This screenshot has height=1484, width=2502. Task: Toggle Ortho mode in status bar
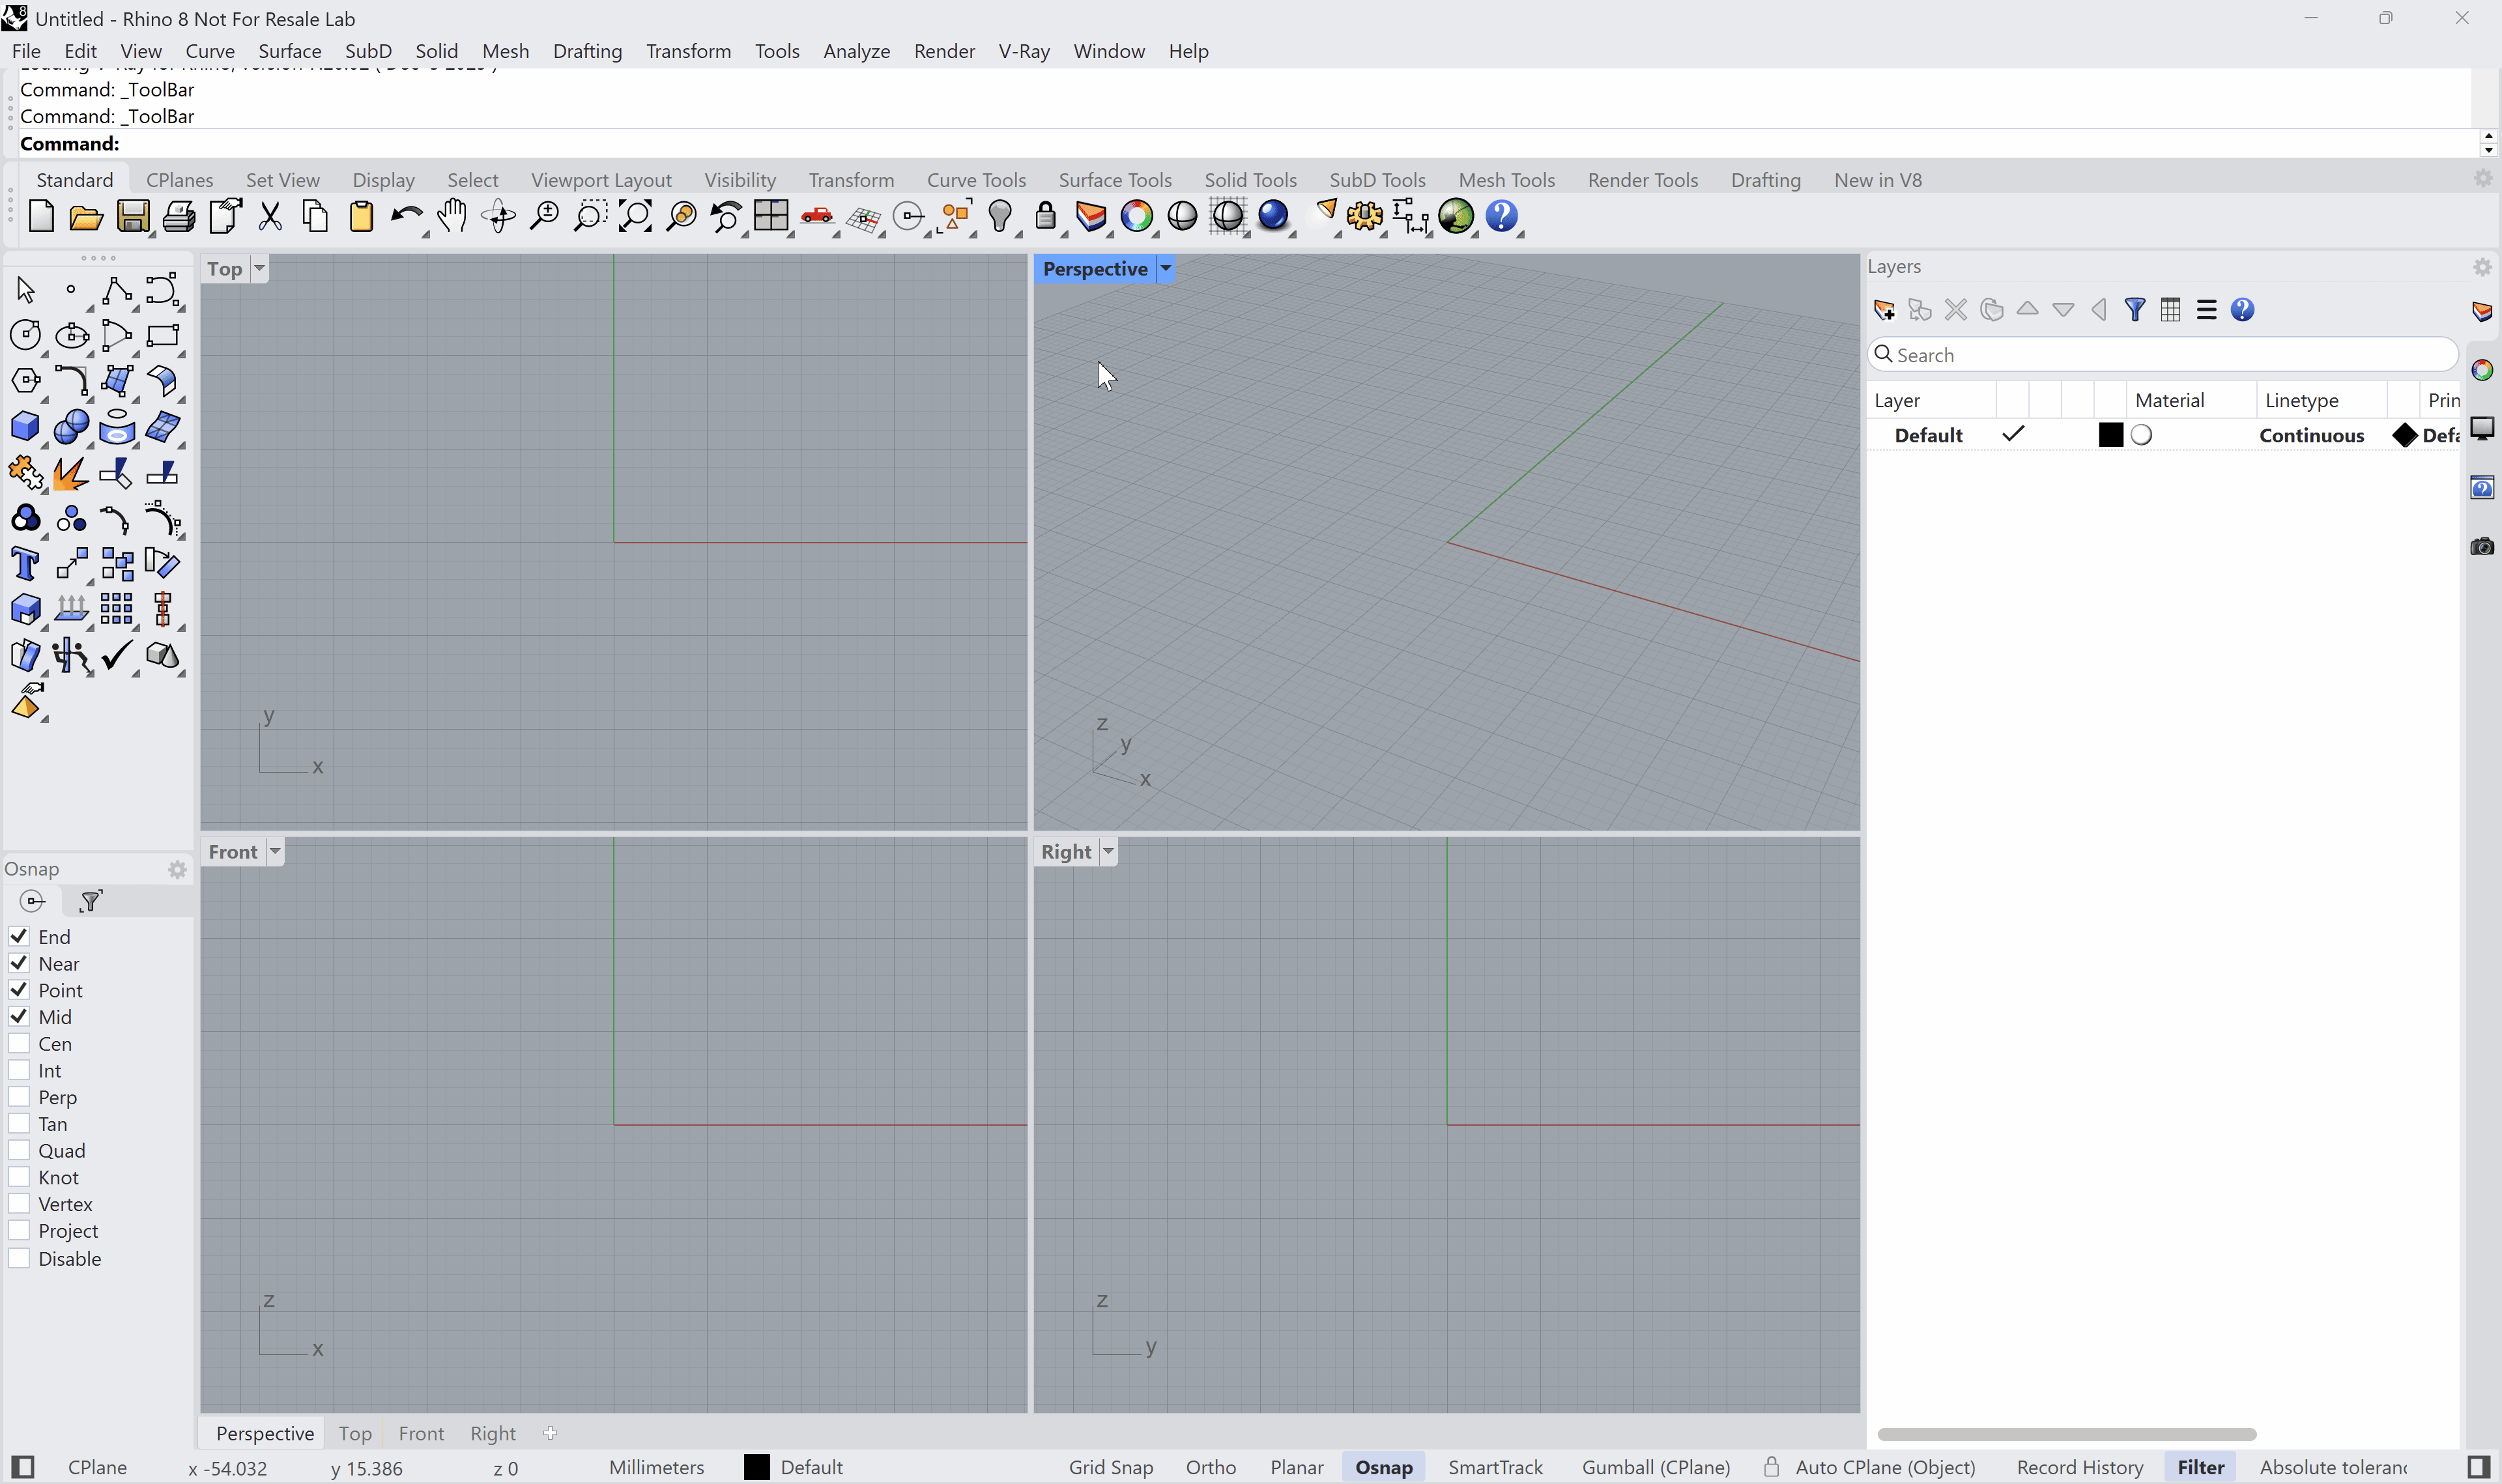coord(1211,1467)
